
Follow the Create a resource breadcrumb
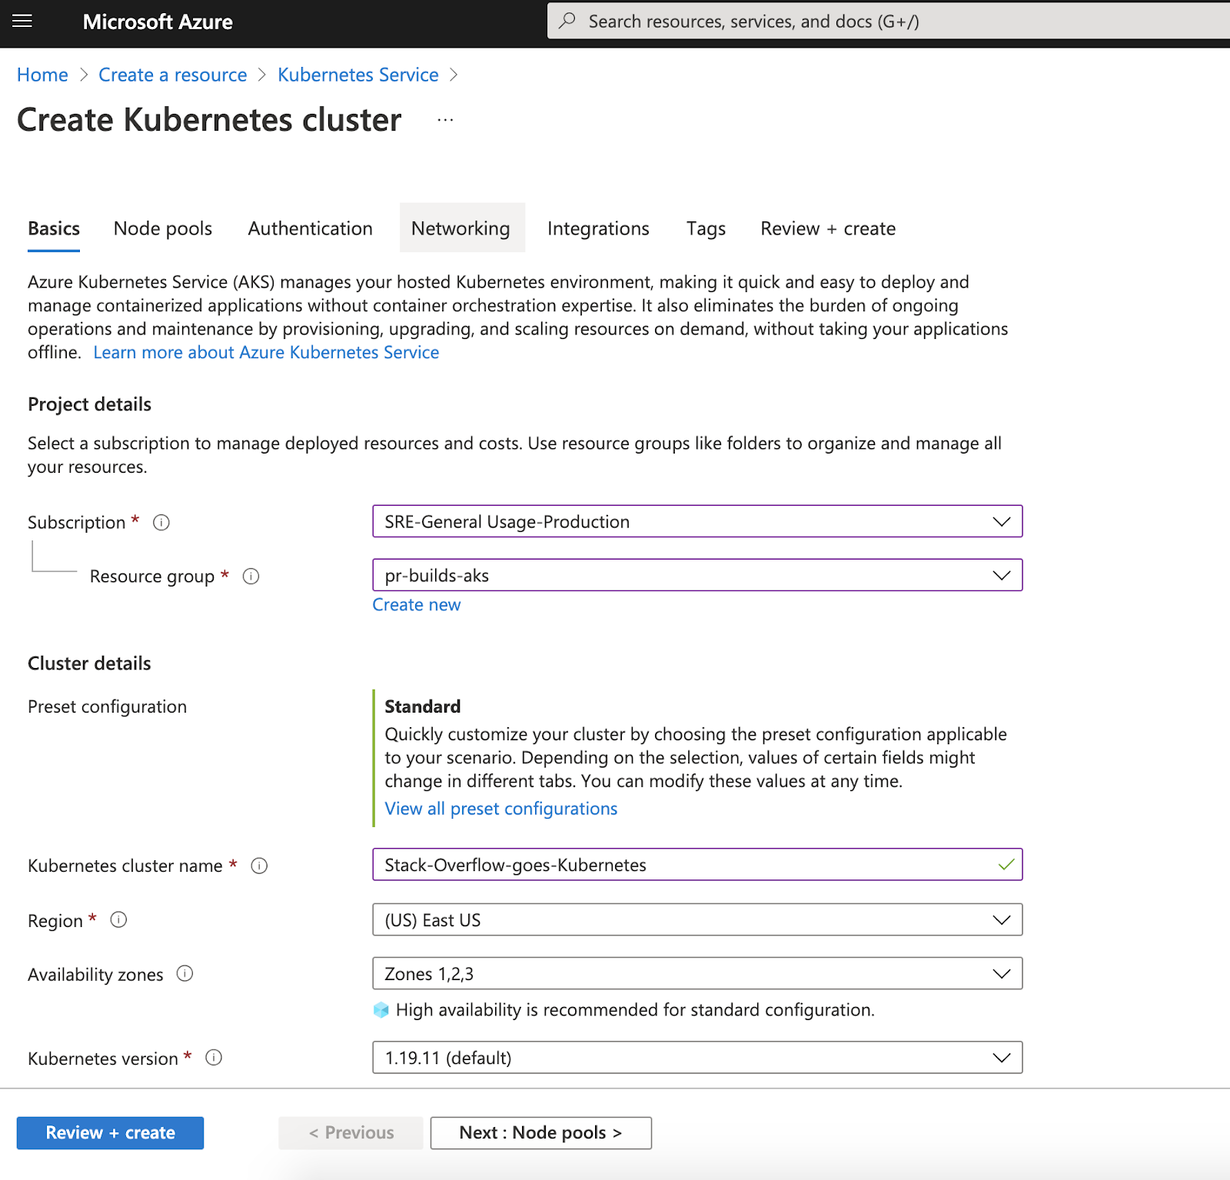click(173, 75)
